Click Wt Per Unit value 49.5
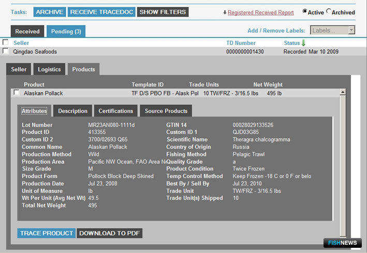The image size is (367, 253). (x=93, y=198)
